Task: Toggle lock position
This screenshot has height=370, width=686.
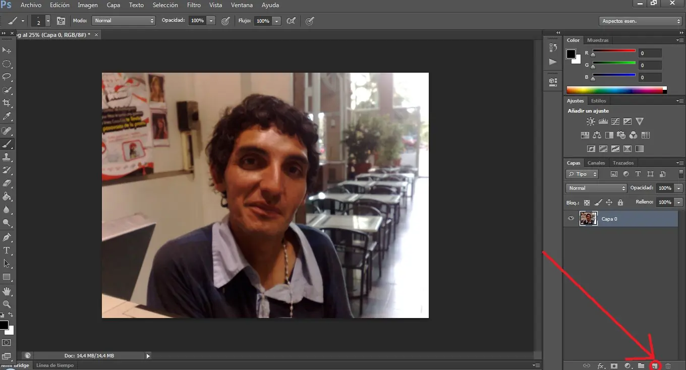Action: coord(609,202)
